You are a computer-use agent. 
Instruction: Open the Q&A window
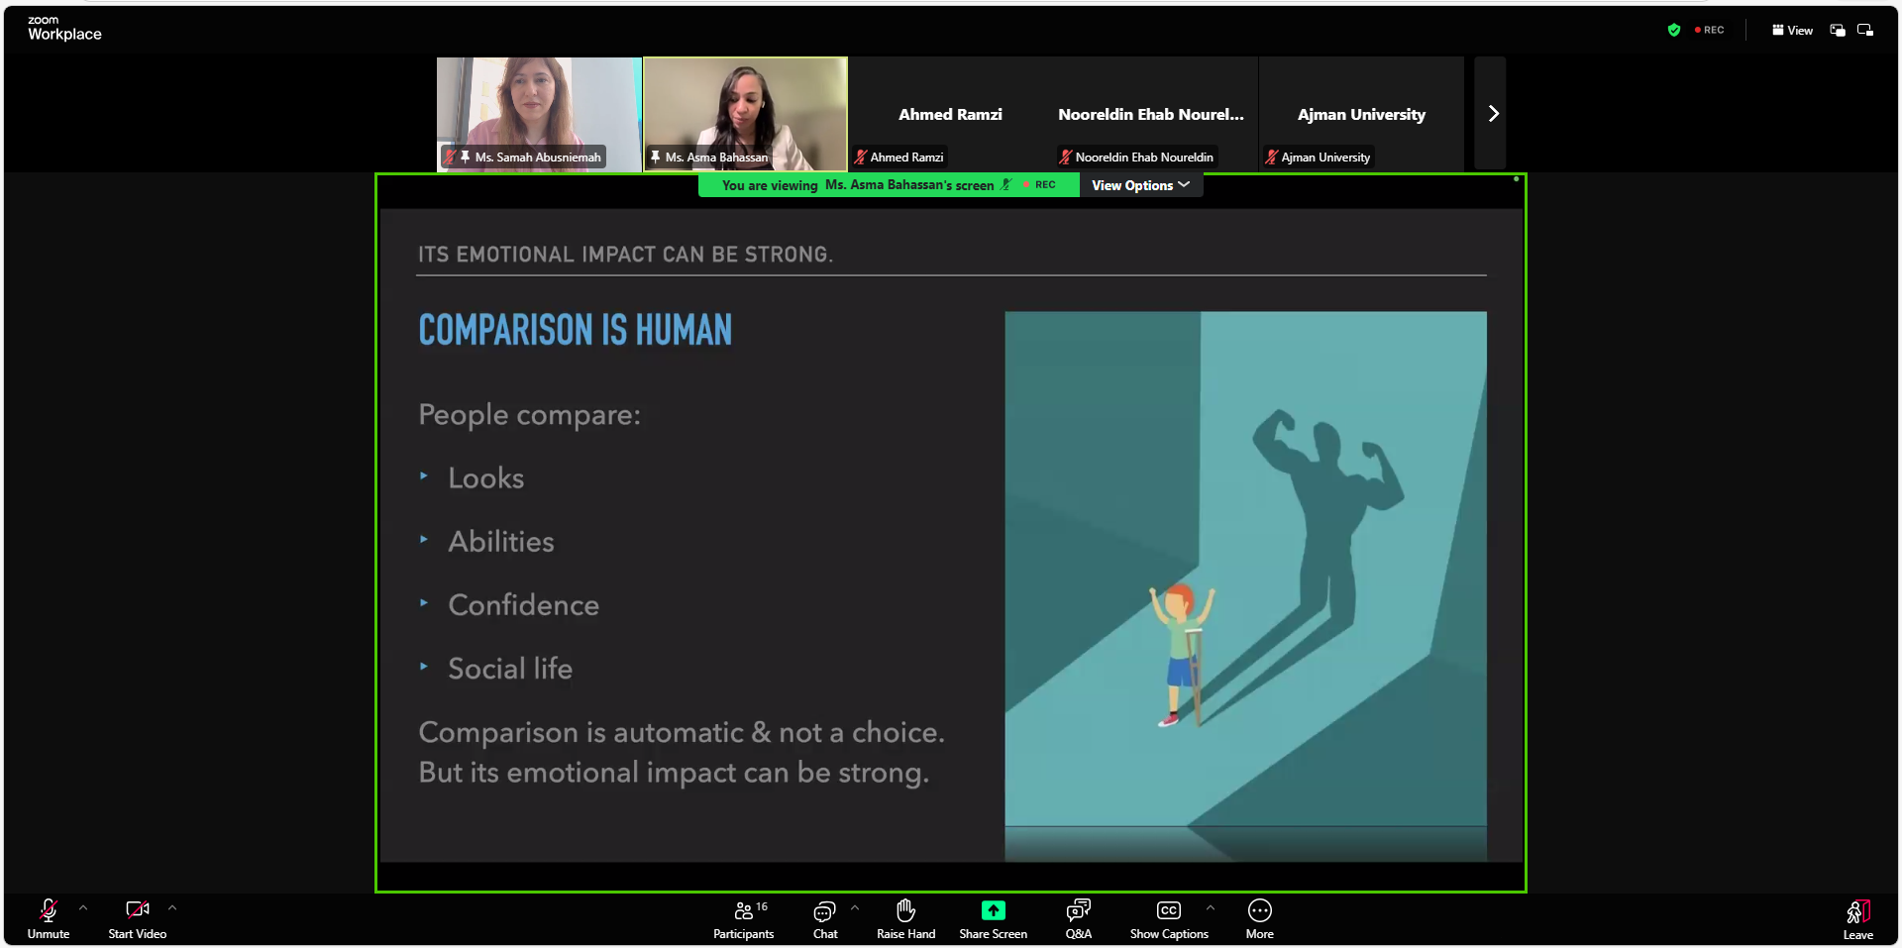pos(1078,918)
